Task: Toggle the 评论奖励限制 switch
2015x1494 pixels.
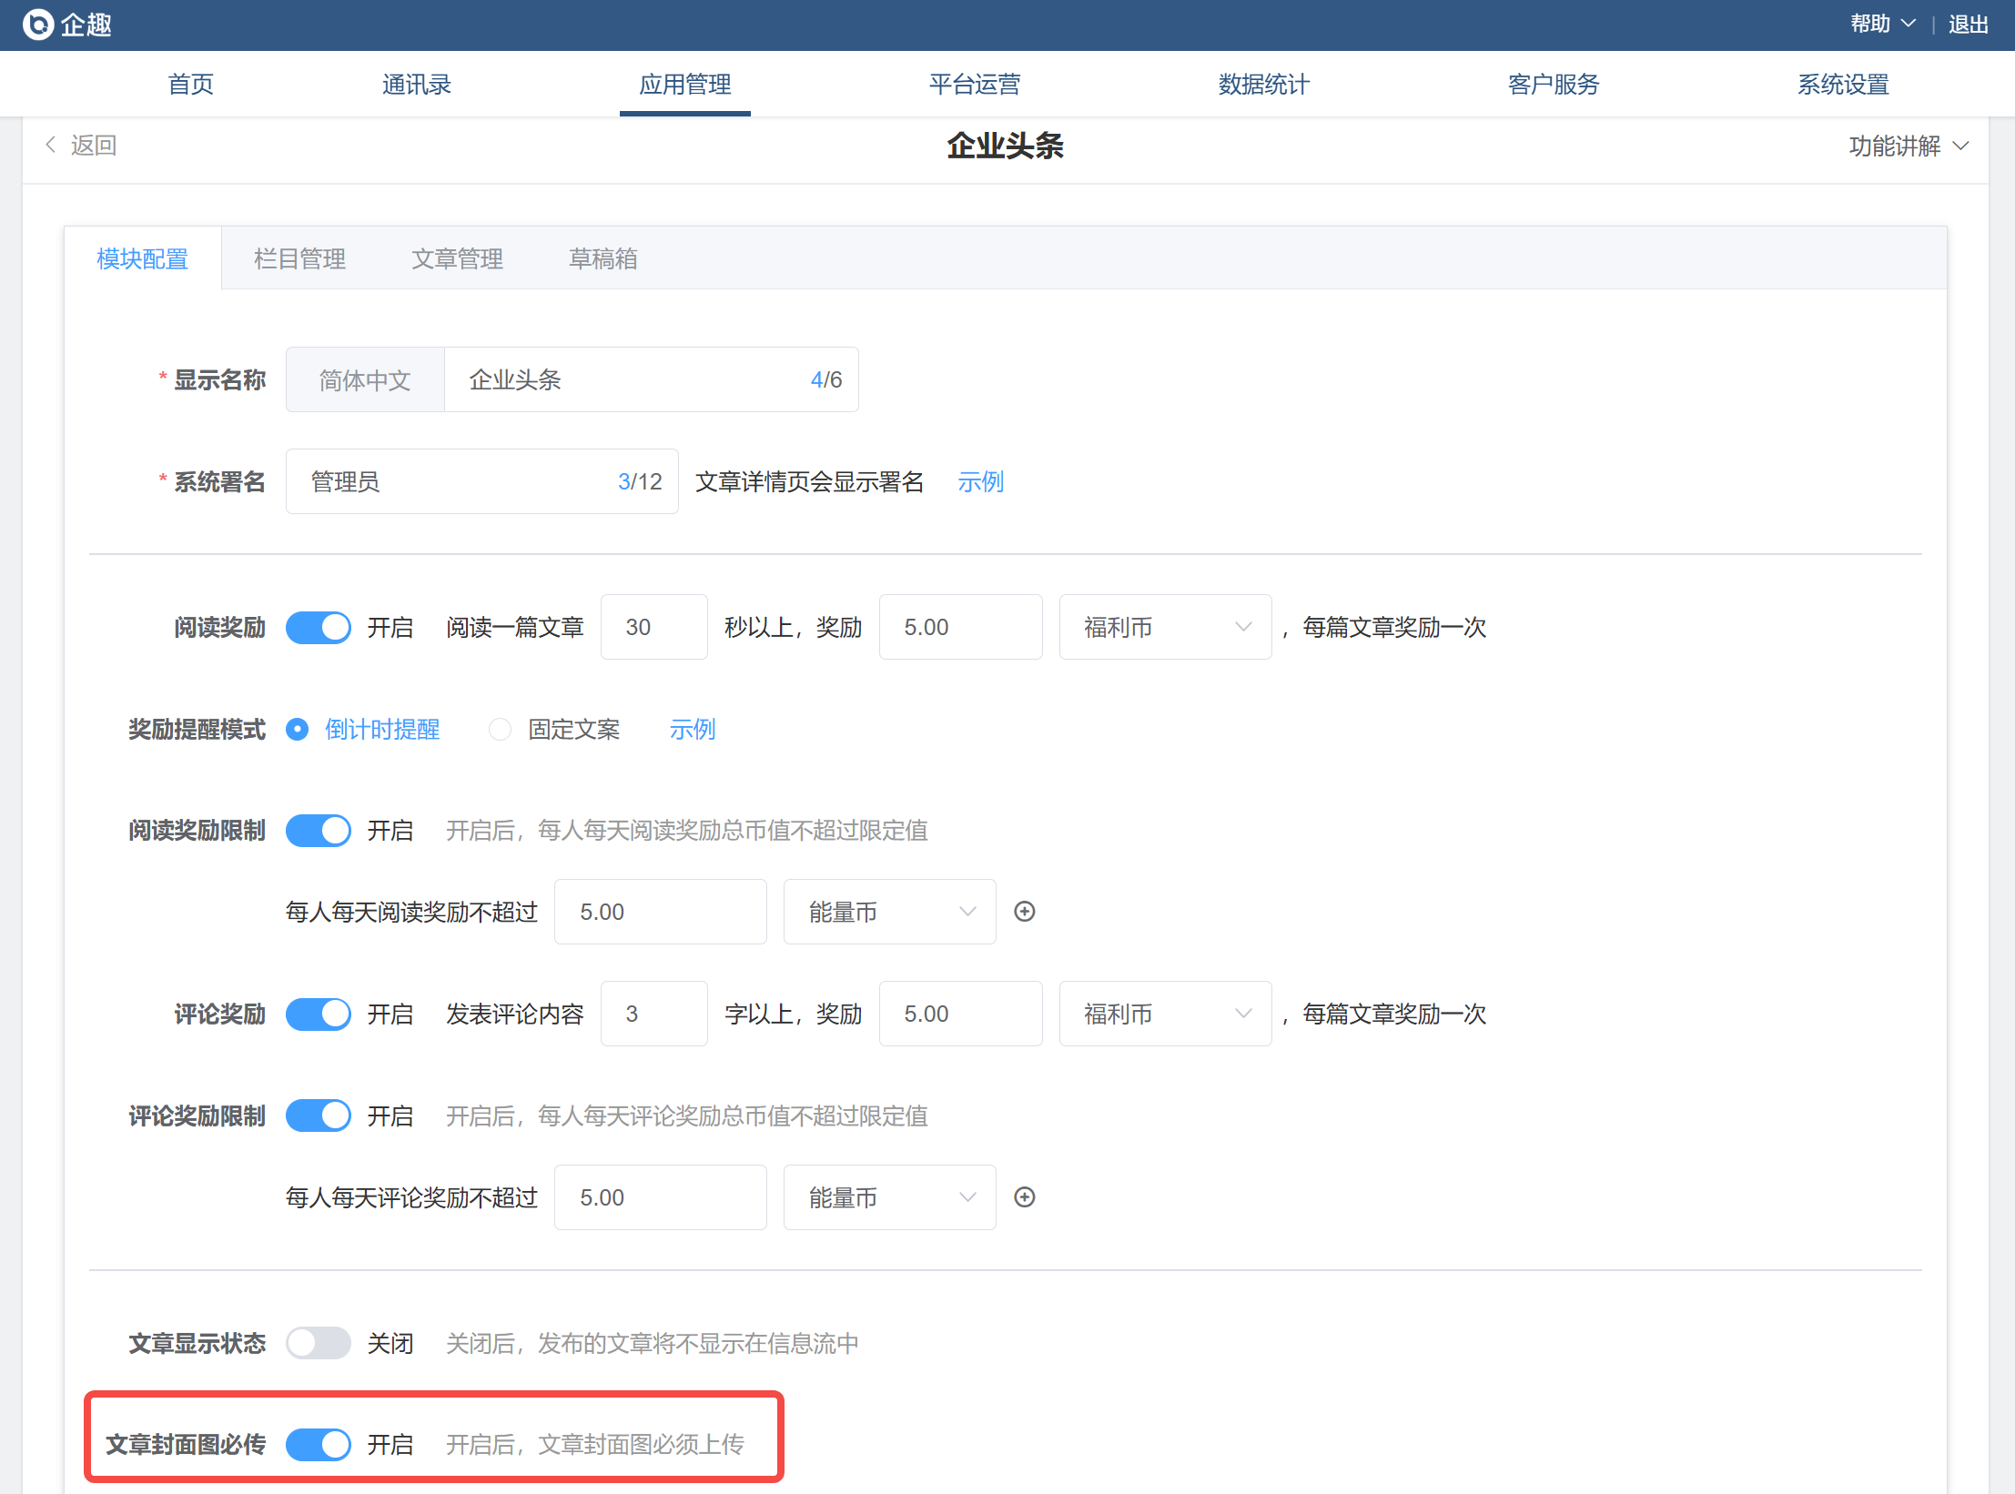Action: pyautogui.click(x=319, y=1115)
